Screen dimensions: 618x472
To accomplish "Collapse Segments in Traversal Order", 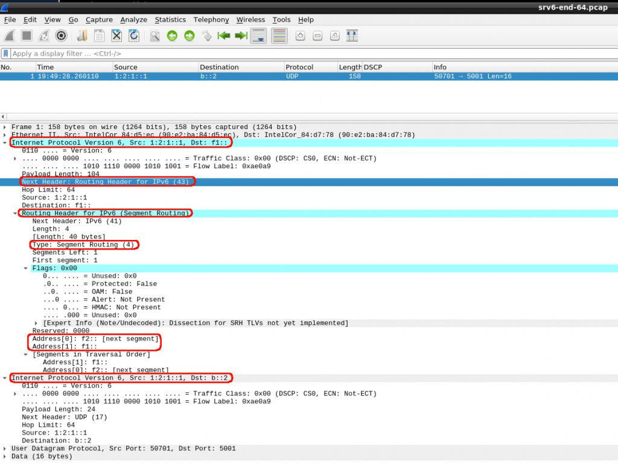I will tap(25, 354).
